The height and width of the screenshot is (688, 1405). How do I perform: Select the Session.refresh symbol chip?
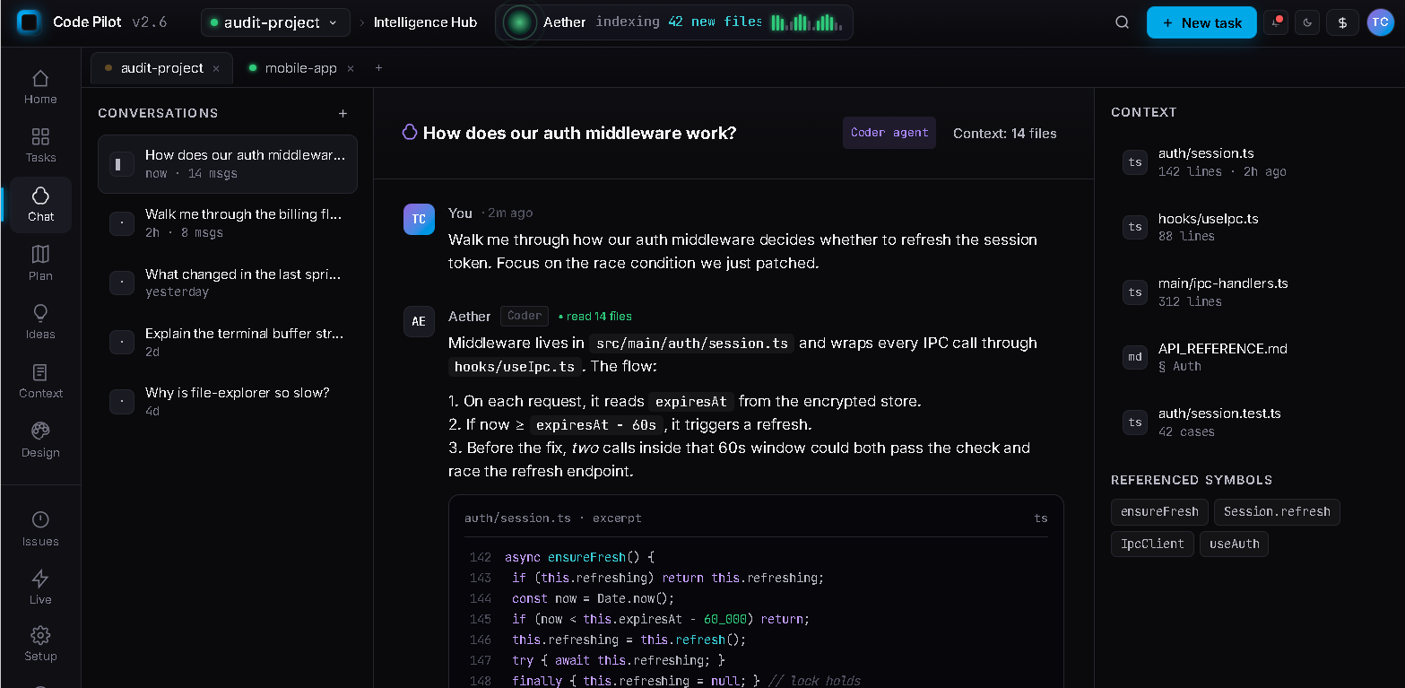1277,512
